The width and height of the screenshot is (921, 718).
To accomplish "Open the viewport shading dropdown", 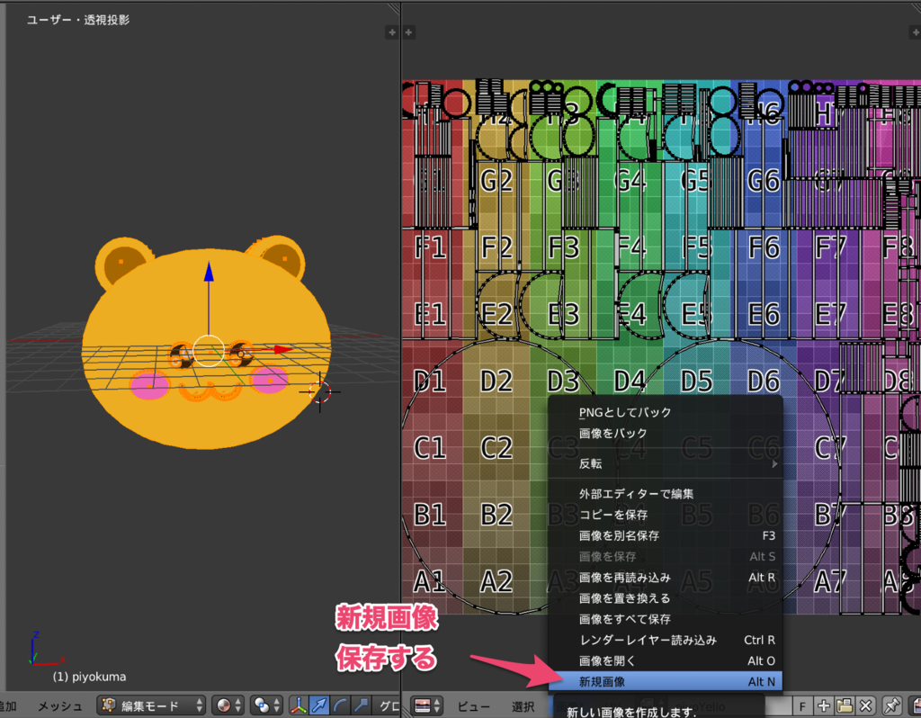I will 227,706.
